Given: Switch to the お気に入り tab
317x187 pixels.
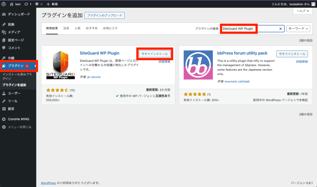Looking at the screenshot, I should click(x=110, y=28).
